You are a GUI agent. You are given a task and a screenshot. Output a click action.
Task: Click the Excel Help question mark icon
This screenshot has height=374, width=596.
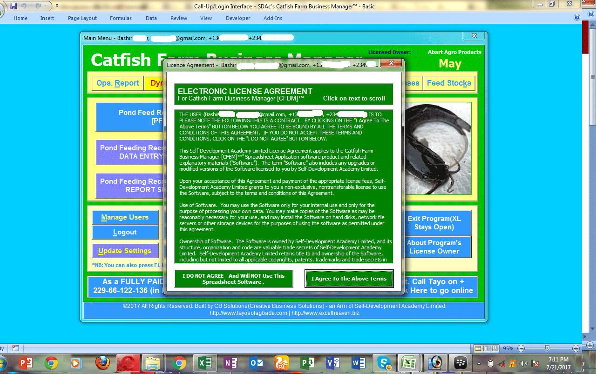pos(577,18)
